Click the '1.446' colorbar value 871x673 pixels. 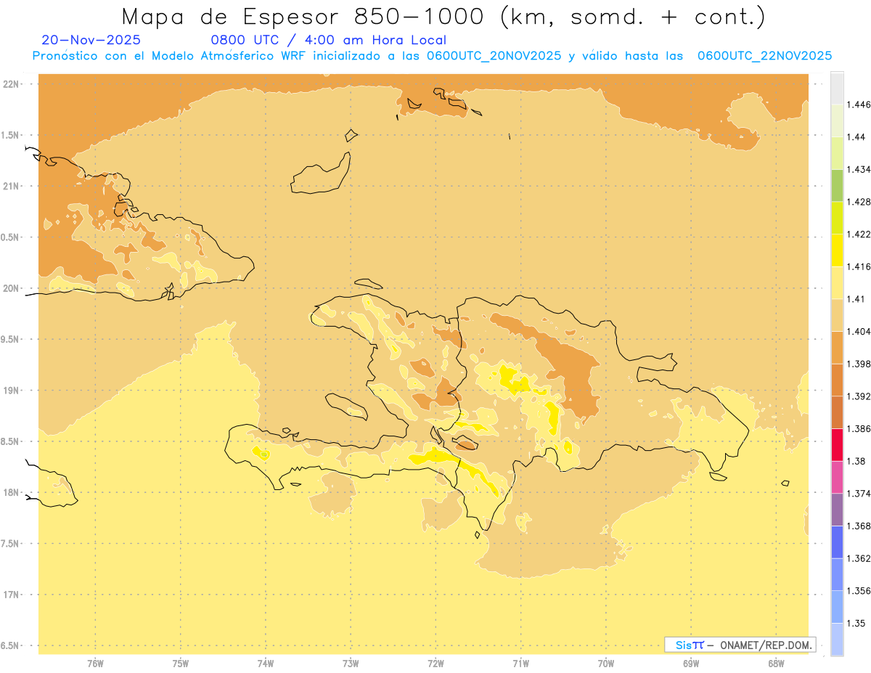[x=859, y=105]
